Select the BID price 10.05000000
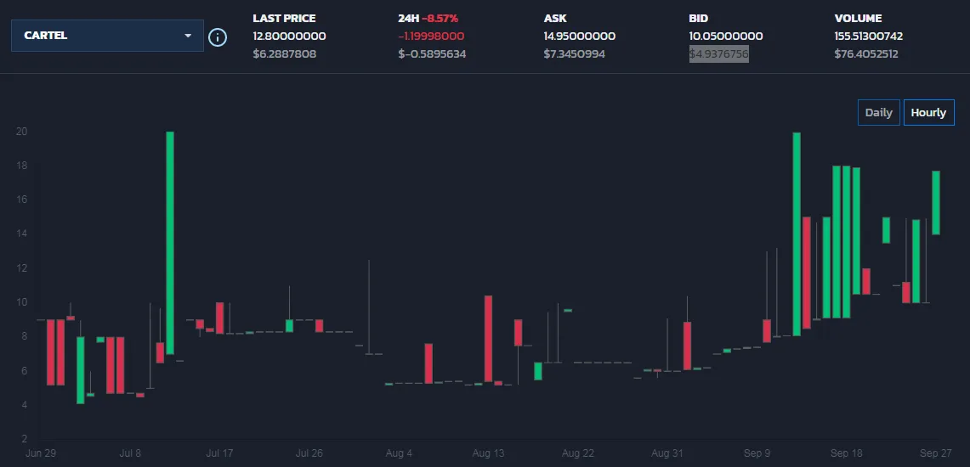This screenshot has width=970, height=467. pyautogui.click(x=726, y=37)
